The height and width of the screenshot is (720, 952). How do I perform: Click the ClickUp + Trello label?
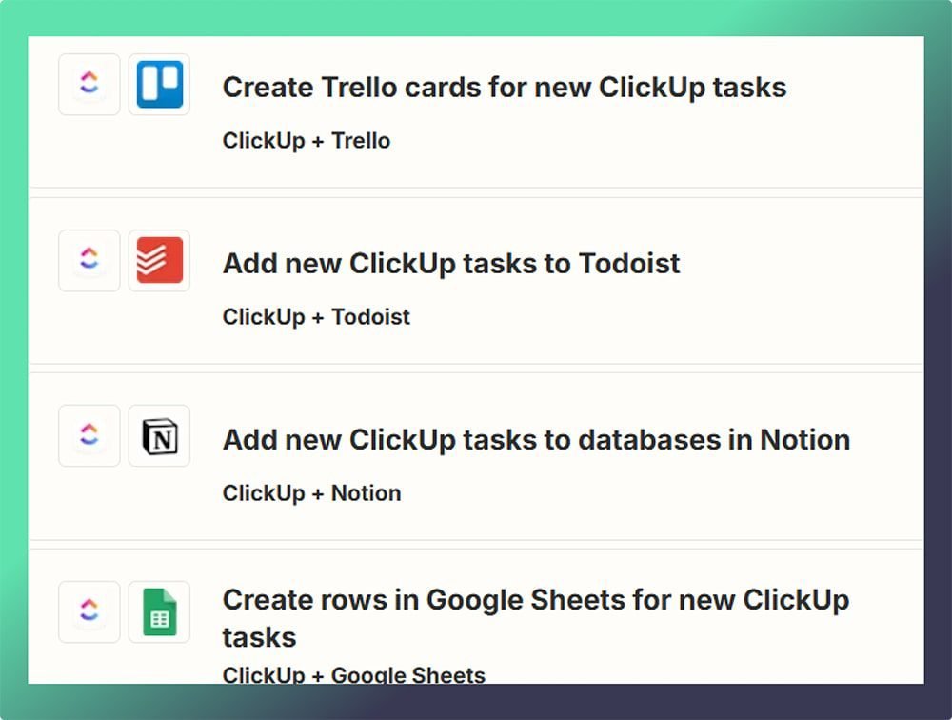click(306, 140)
